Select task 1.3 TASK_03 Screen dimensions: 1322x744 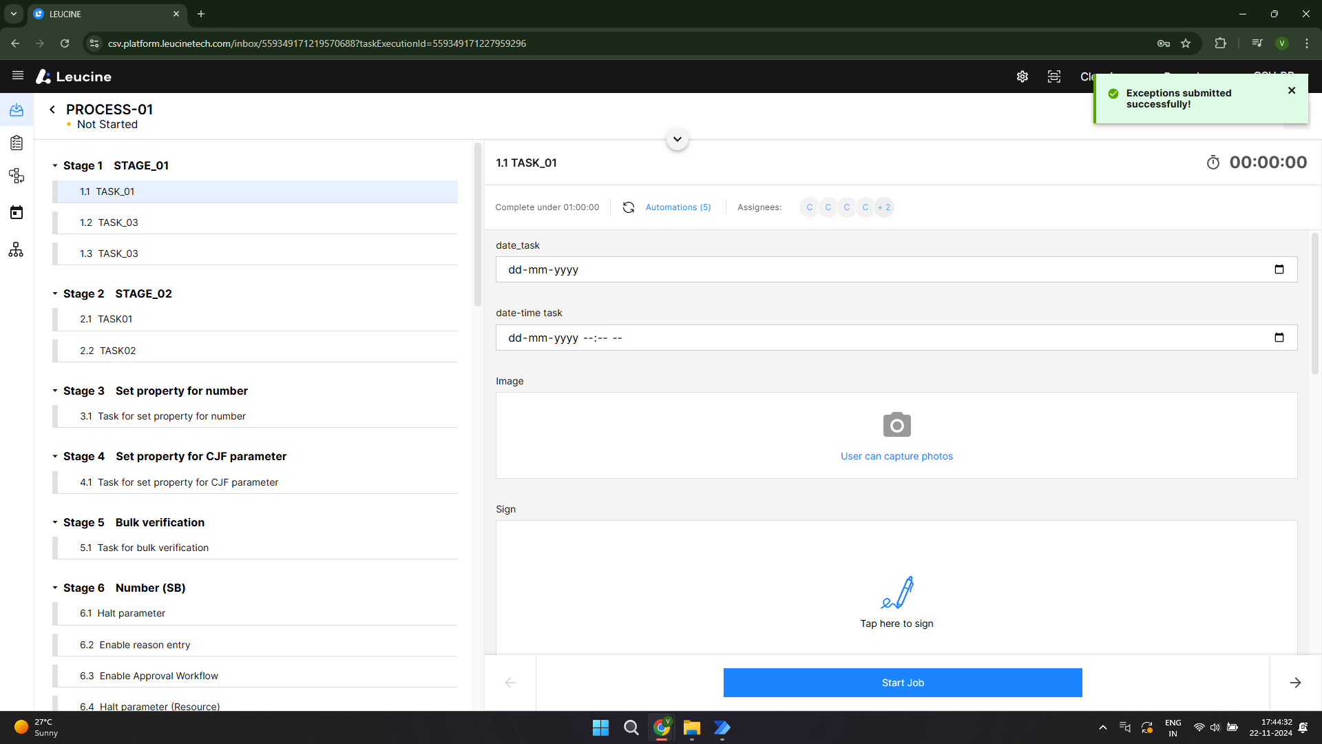tap(255, 254)
